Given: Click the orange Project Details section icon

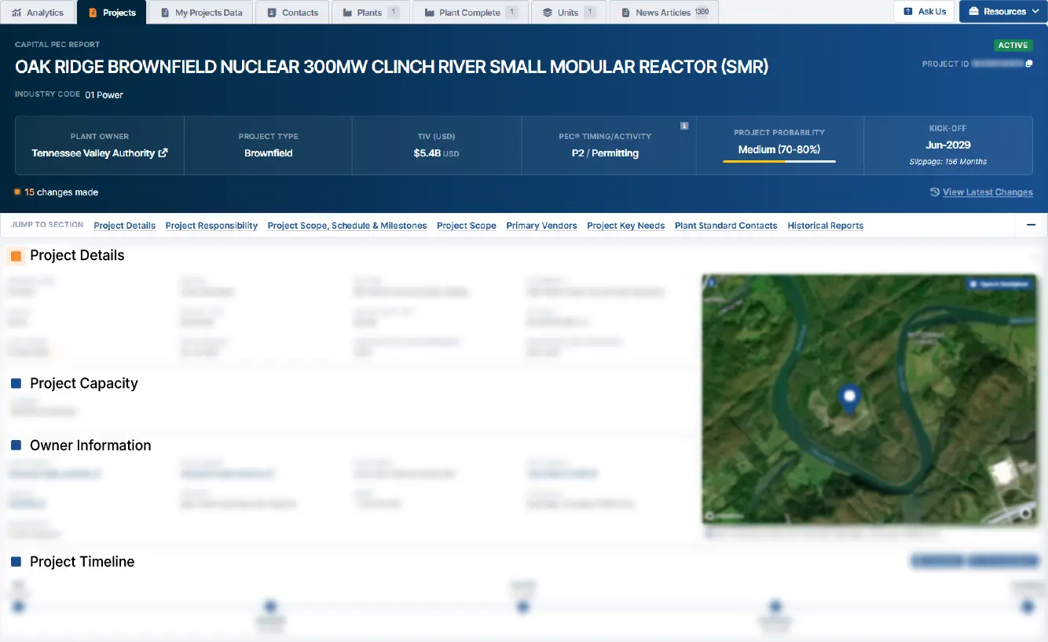Looking at the screenshot, I should (16, 255).
